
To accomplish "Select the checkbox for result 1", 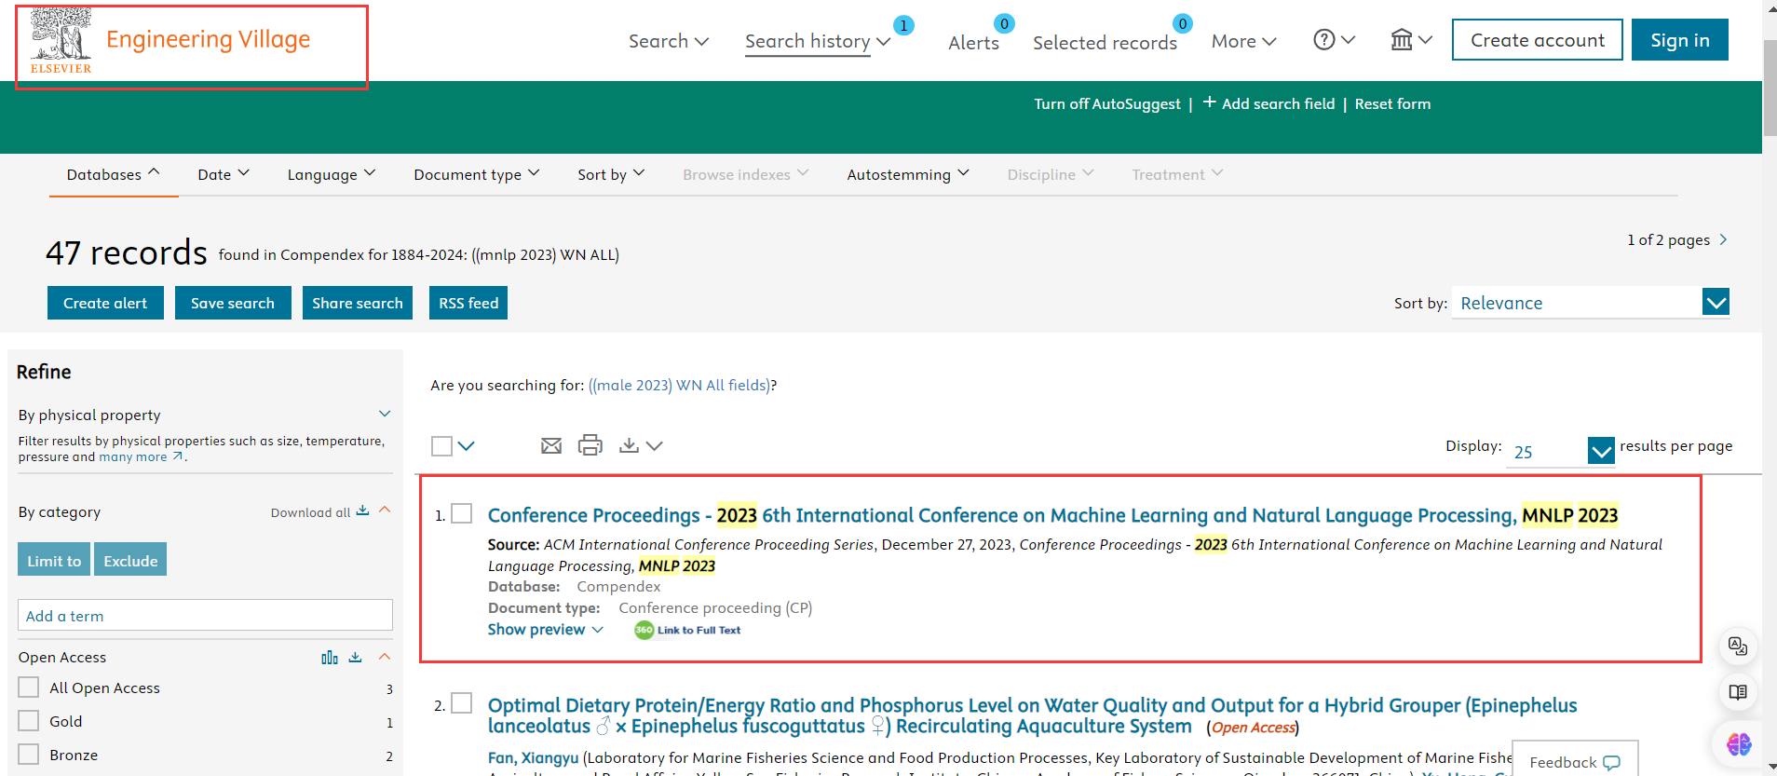I will 462,514.
